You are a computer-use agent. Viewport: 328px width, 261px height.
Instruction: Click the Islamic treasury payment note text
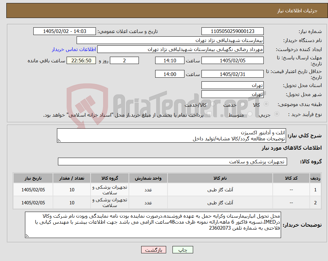pos(123,115)
